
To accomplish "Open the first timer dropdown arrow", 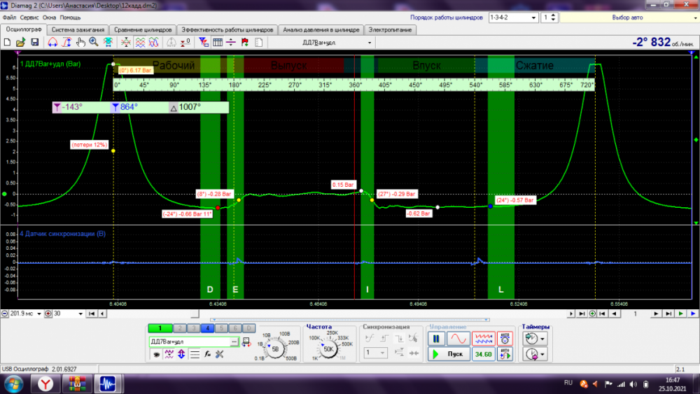I will (543, 339).
